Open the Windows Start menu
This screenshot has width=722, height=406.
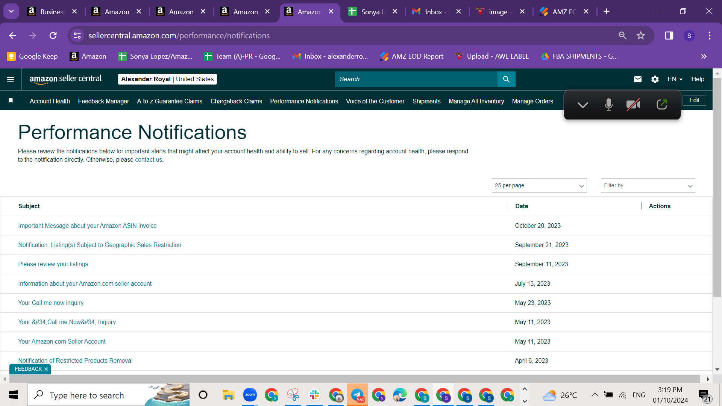coord(14,395)
